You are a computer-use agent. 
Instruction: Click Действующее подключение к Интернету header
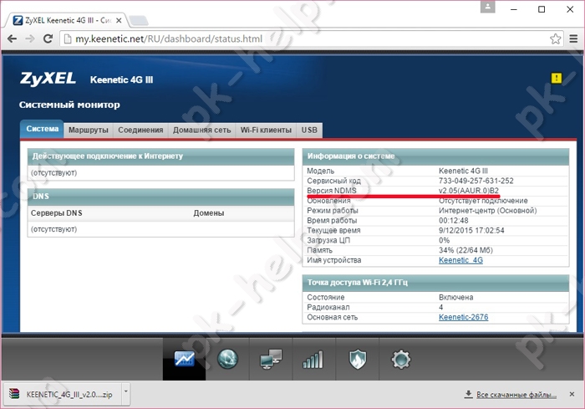point(160,156)
